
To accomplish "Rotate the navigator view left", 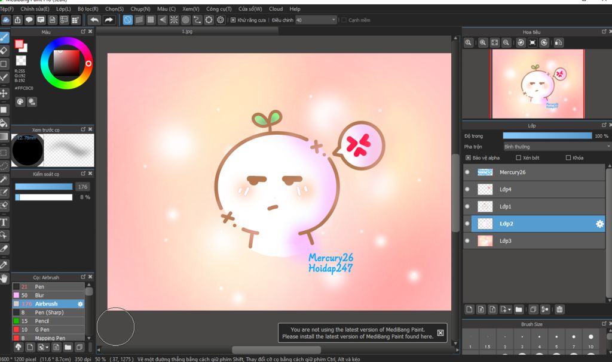I will click(x=521, y=43).
